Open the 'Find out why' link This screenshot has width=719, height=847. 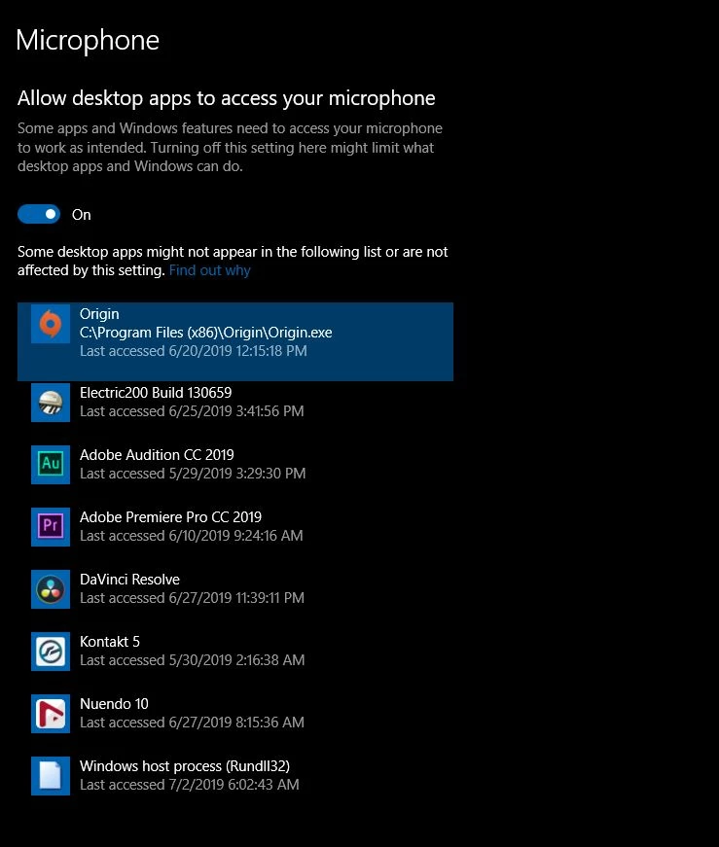(210, 270)
